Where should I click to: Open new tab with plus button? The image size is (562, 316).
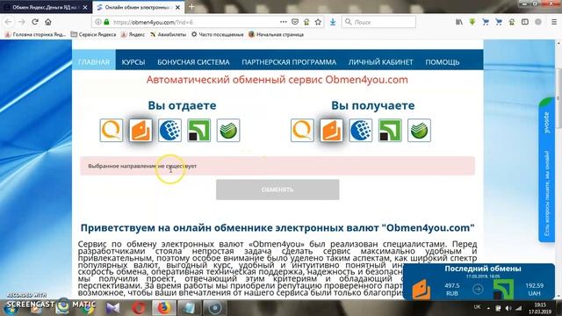point(191,7)
